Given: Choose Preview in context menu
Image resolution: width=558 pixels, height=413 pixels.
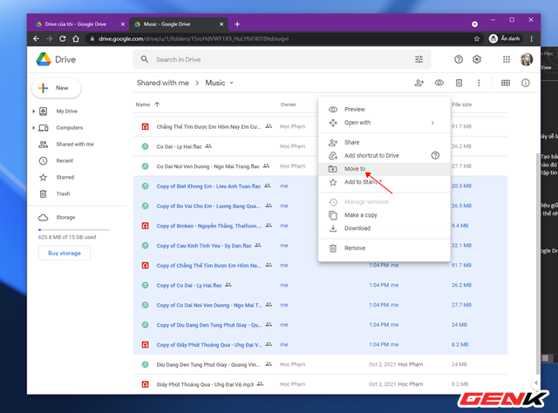Looking at the screenshot, I should click(x=384, y=109).
